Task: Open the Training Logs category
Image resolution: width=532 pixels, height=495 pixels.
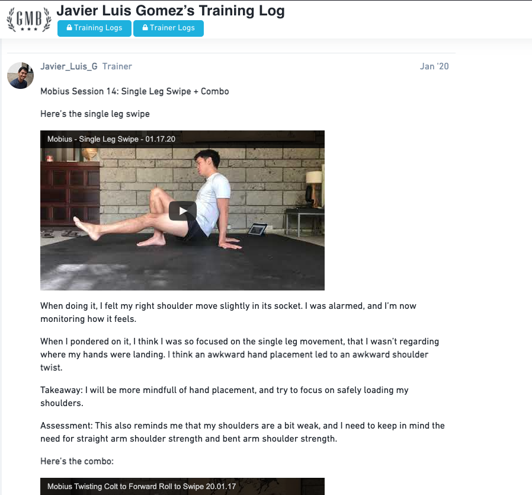Action: 94,28
